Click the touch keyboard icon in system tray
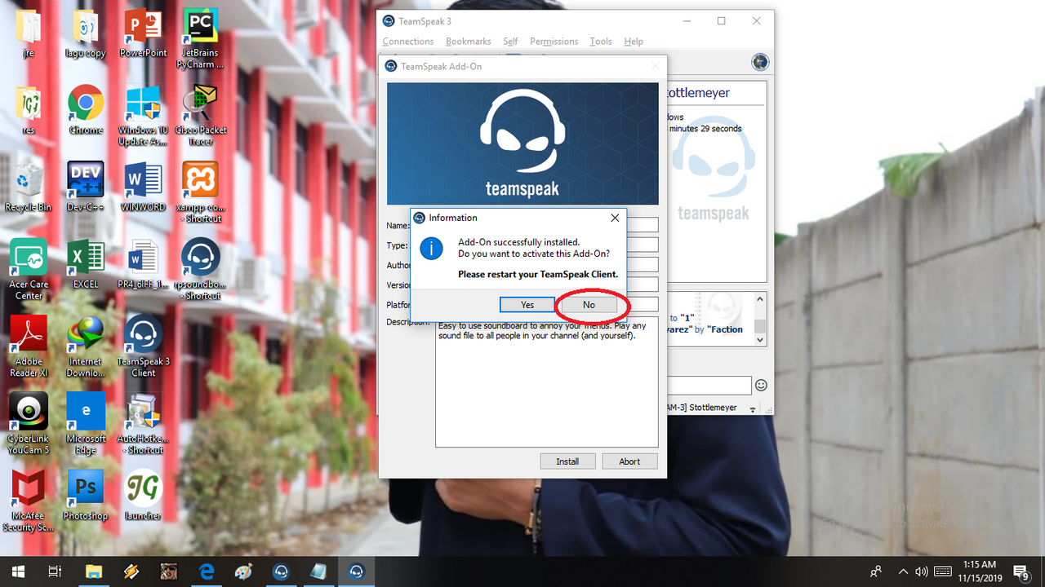1045x587 pixels. click(x=943, y=572)
